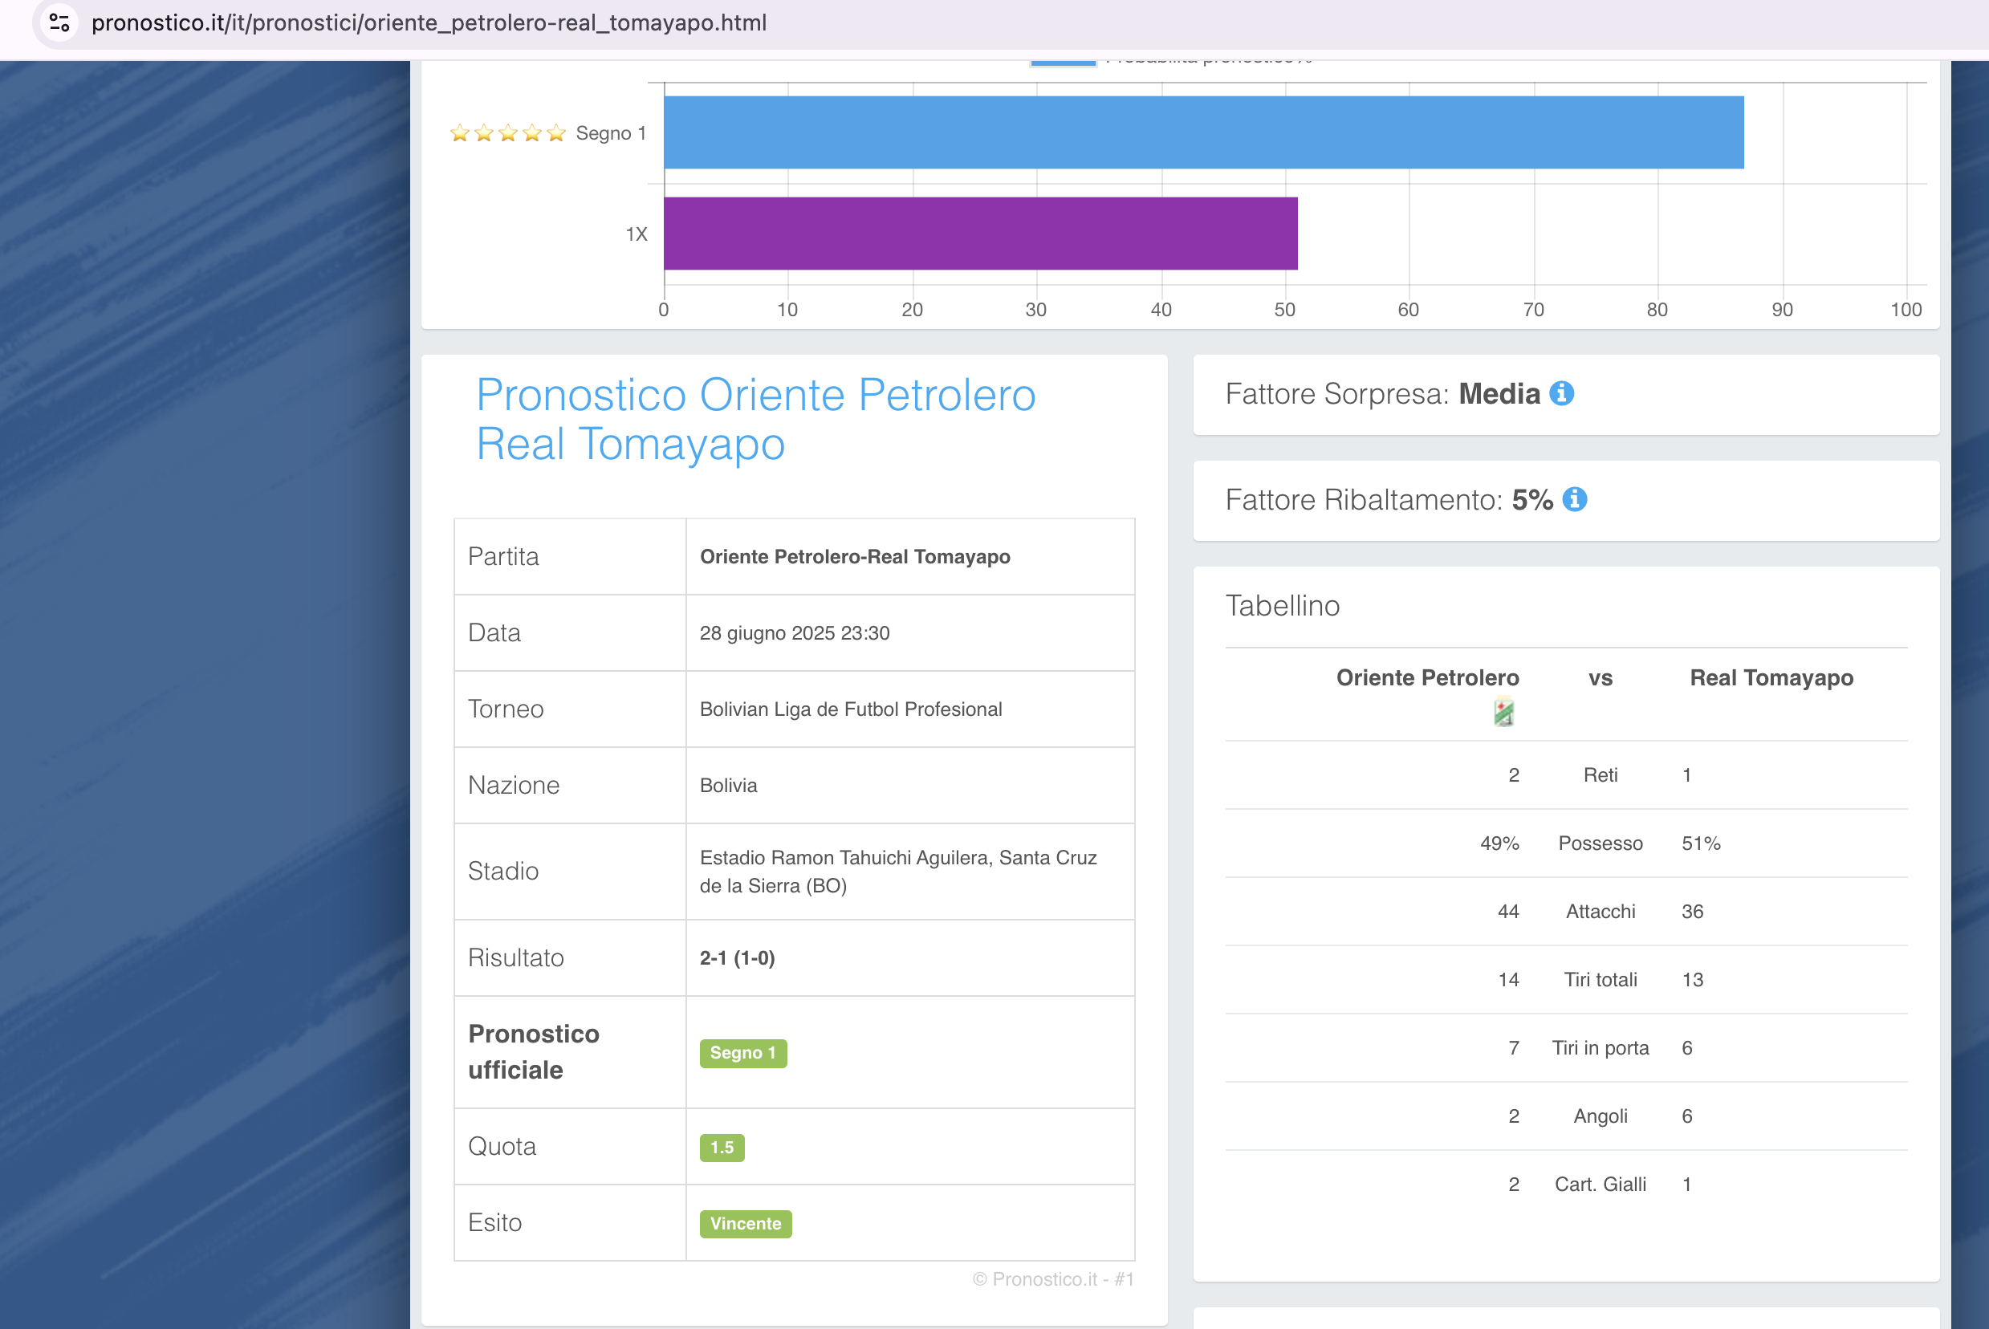The image size is (1989, 1329).
Task: Click the blue legend swatch above the chart
Action: click(x=1063, y=62)
